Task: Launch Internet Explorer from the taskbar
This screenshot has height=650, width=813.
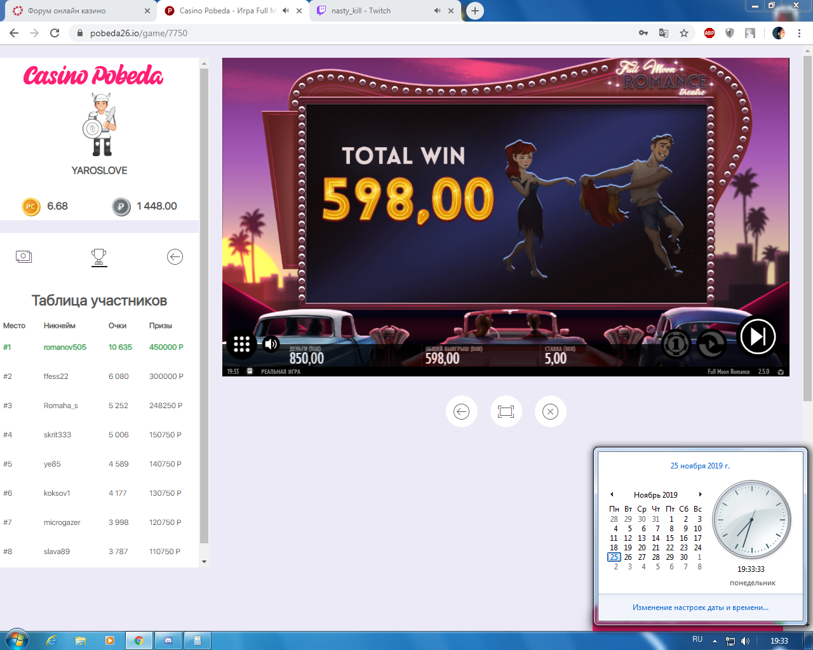Action: [51, 640]
